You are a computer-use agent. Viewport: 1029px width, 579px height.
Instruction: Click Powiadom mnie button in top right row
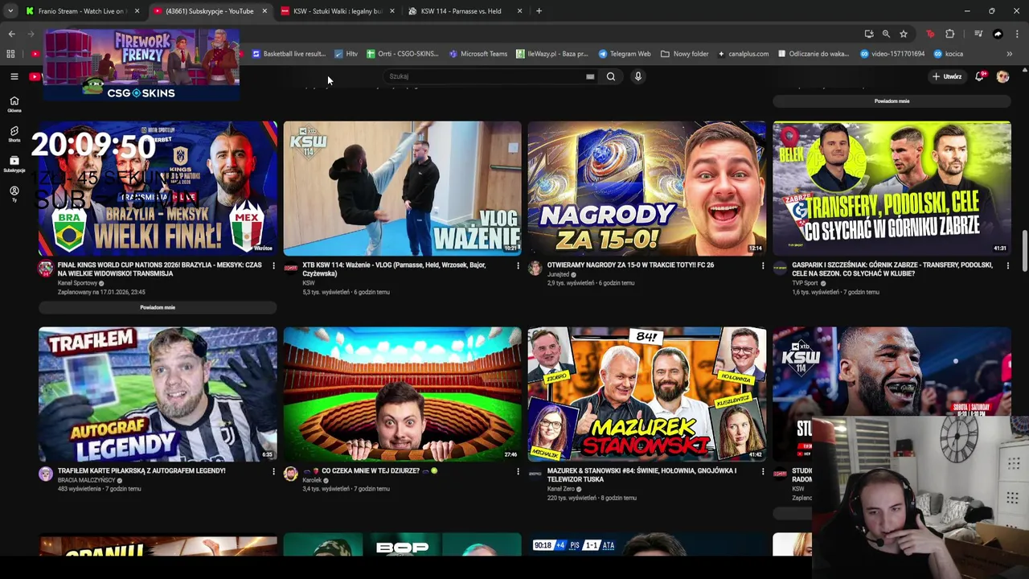click(892, 101)
